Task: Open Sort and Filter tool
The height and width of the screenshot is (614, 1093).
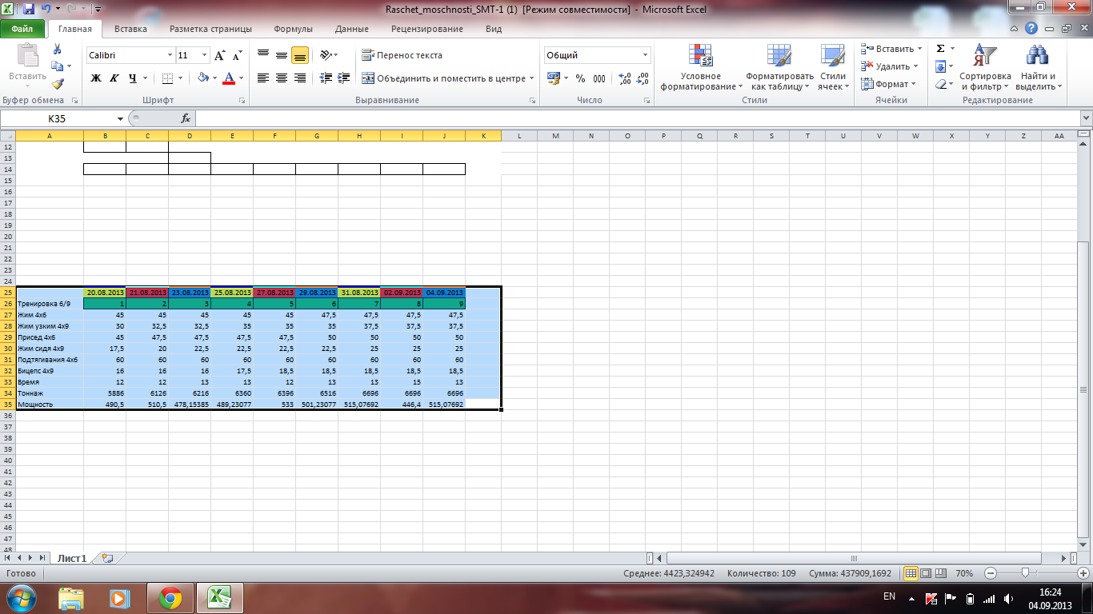Action: pos(985,68)
